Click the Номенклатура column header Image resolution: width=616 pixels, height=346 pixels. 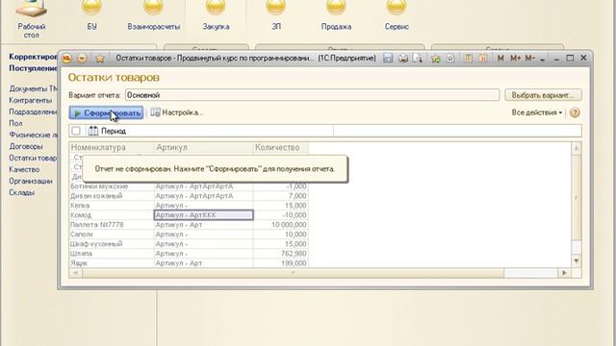112,147
